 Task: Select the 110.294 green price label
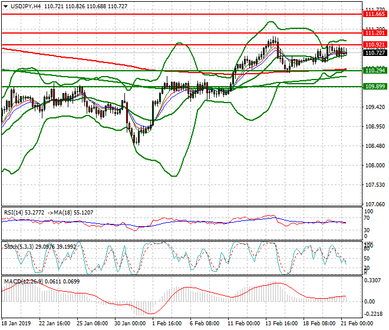375,71
